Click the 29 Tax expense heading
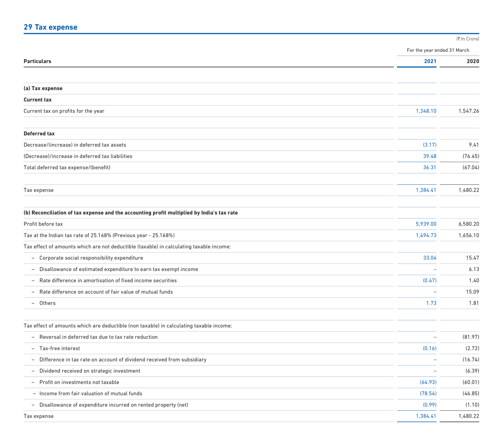 tap(50, 27)
